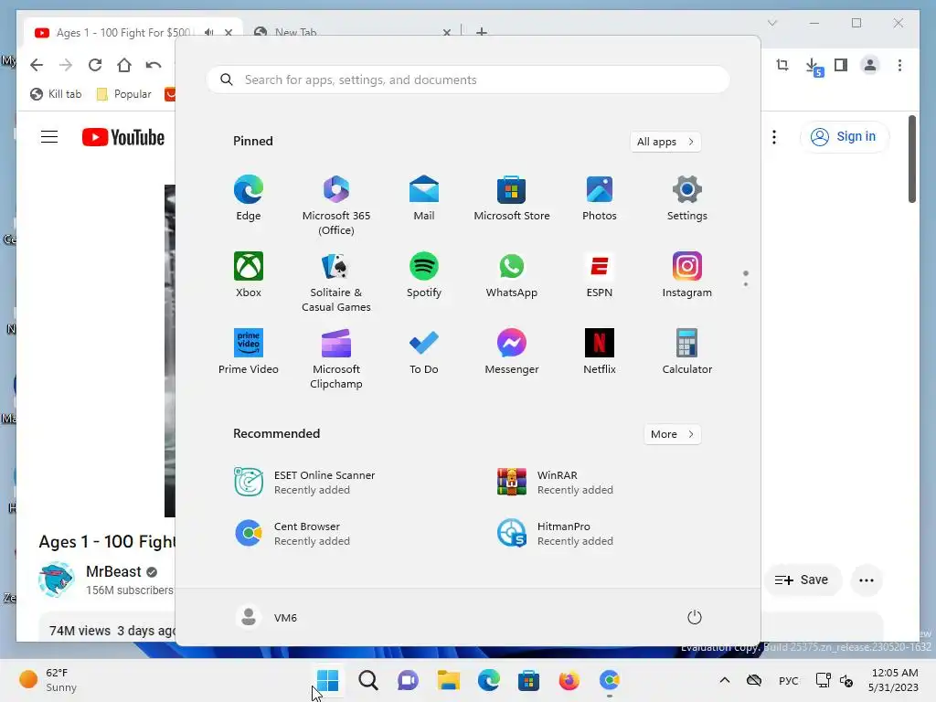Save the video to a playlist
This screenshot has height=702, width=936.
tap(802, 580)
